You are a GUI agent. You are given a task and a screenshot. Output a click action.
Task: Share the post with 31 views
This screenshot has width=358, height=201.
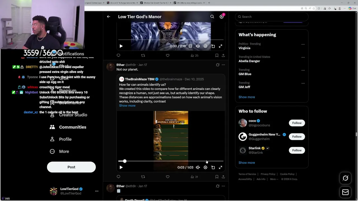(x=223, y=177)
